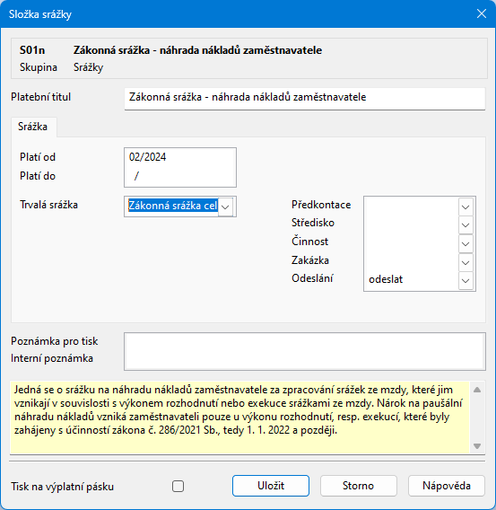Click the Odeslání field showing odeslat

click(x=412, y=280)
